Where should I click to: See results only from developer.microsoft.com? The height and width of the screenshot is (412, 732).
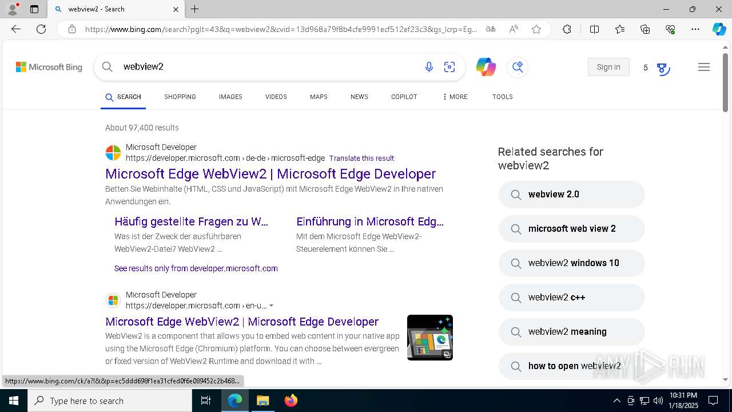196,268
